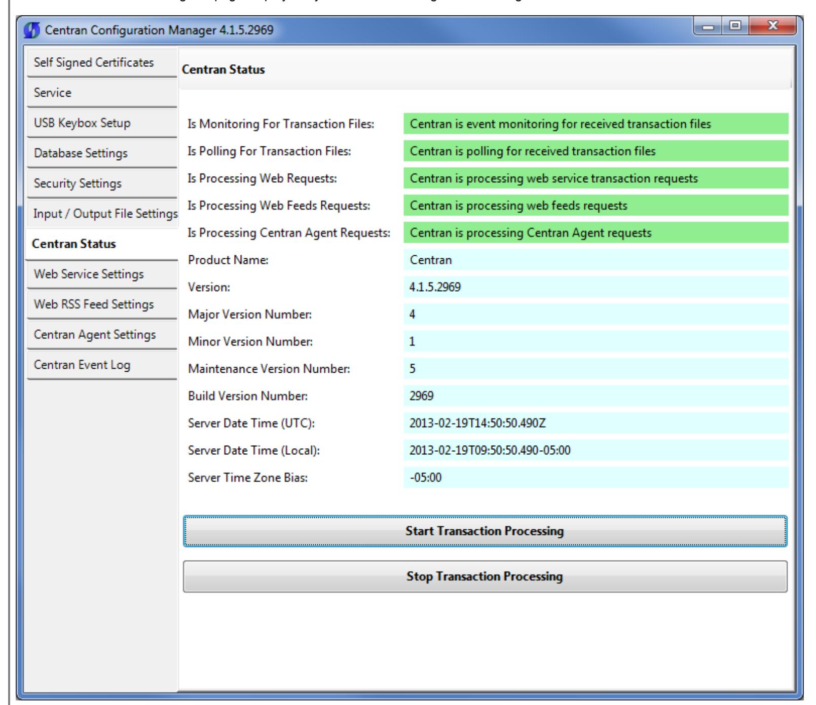Click the Major Version Number value 4
Screen dimensions: 816x705
point(596,315)
